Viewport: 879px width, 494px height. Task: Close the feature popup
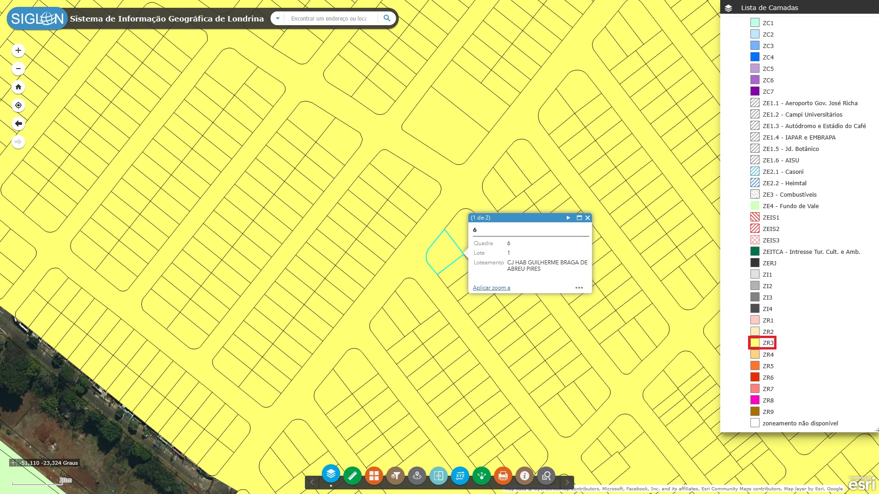pos(587,218)
